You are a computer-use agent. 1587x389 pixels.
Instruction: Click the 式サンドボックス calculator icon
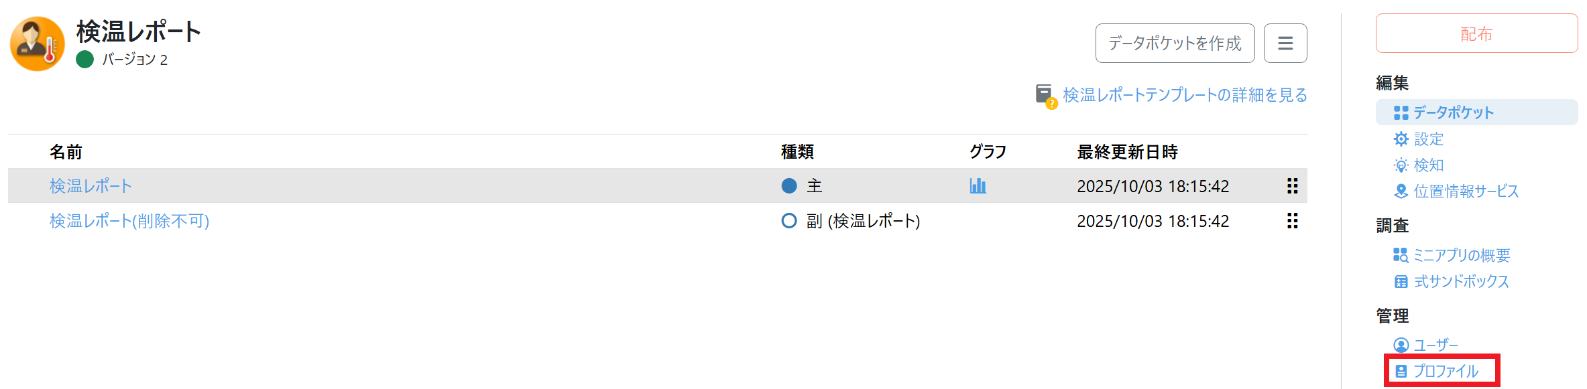point(1401,282)
